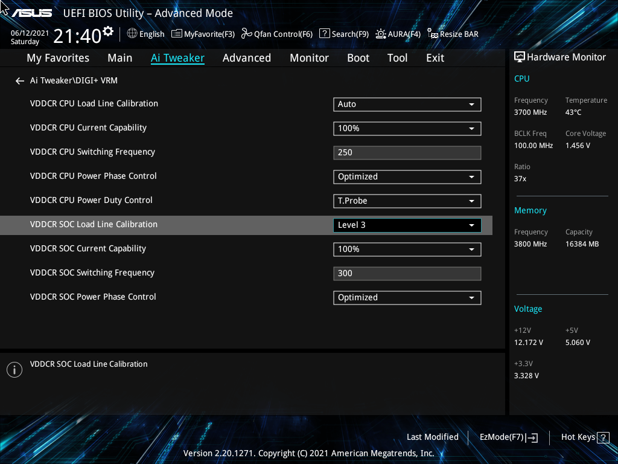Click memory capacity 16384 MB value
The image size is (618, 464).
pos(582,244)
